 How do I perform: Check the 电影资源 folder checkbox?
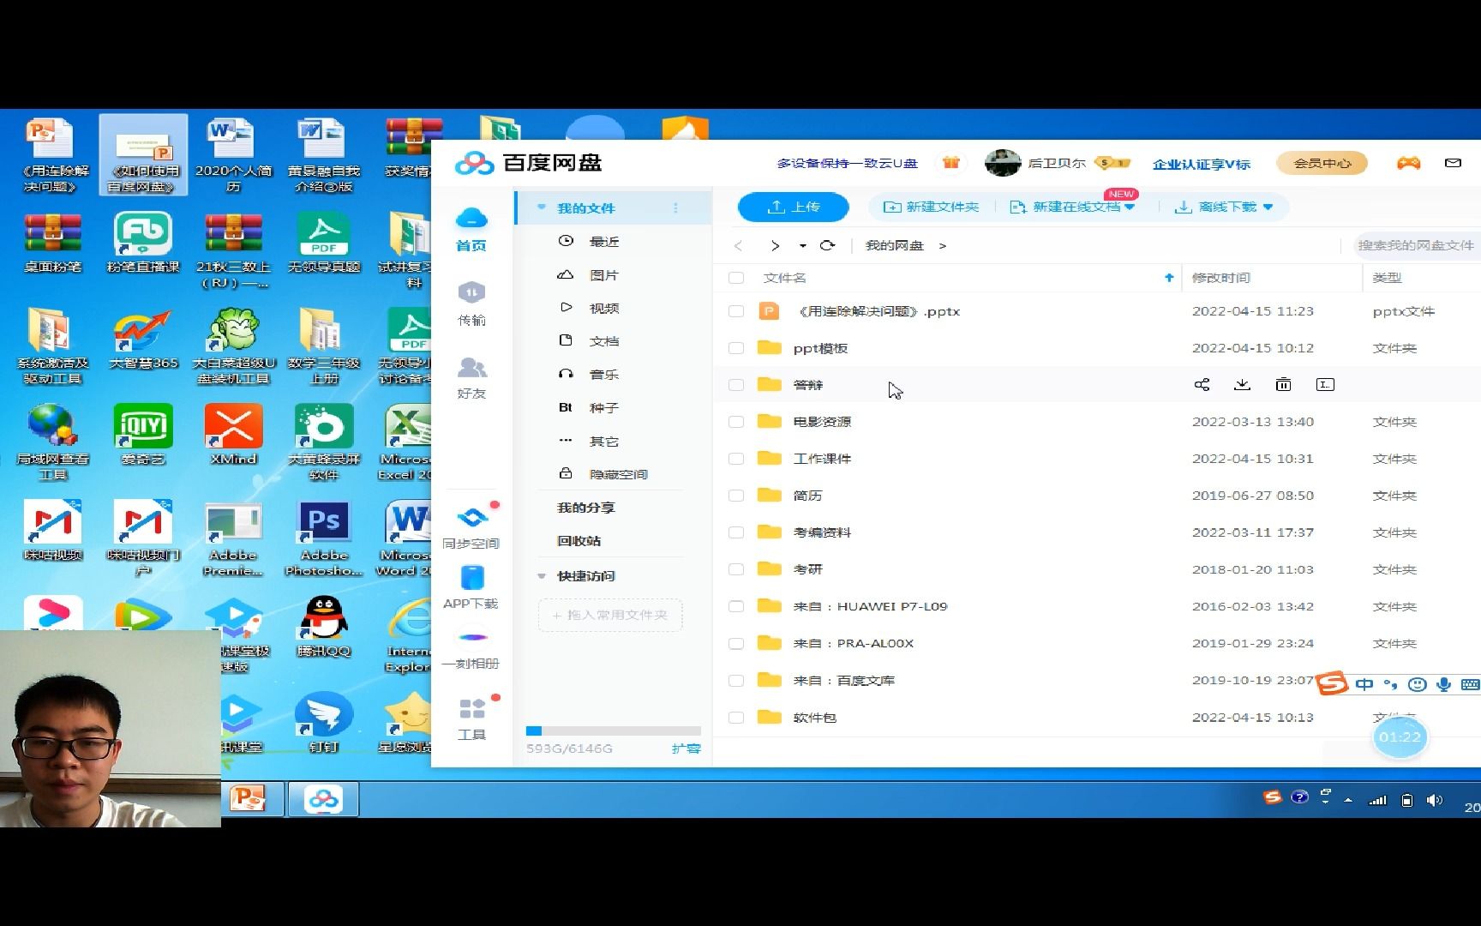point(735,421)
